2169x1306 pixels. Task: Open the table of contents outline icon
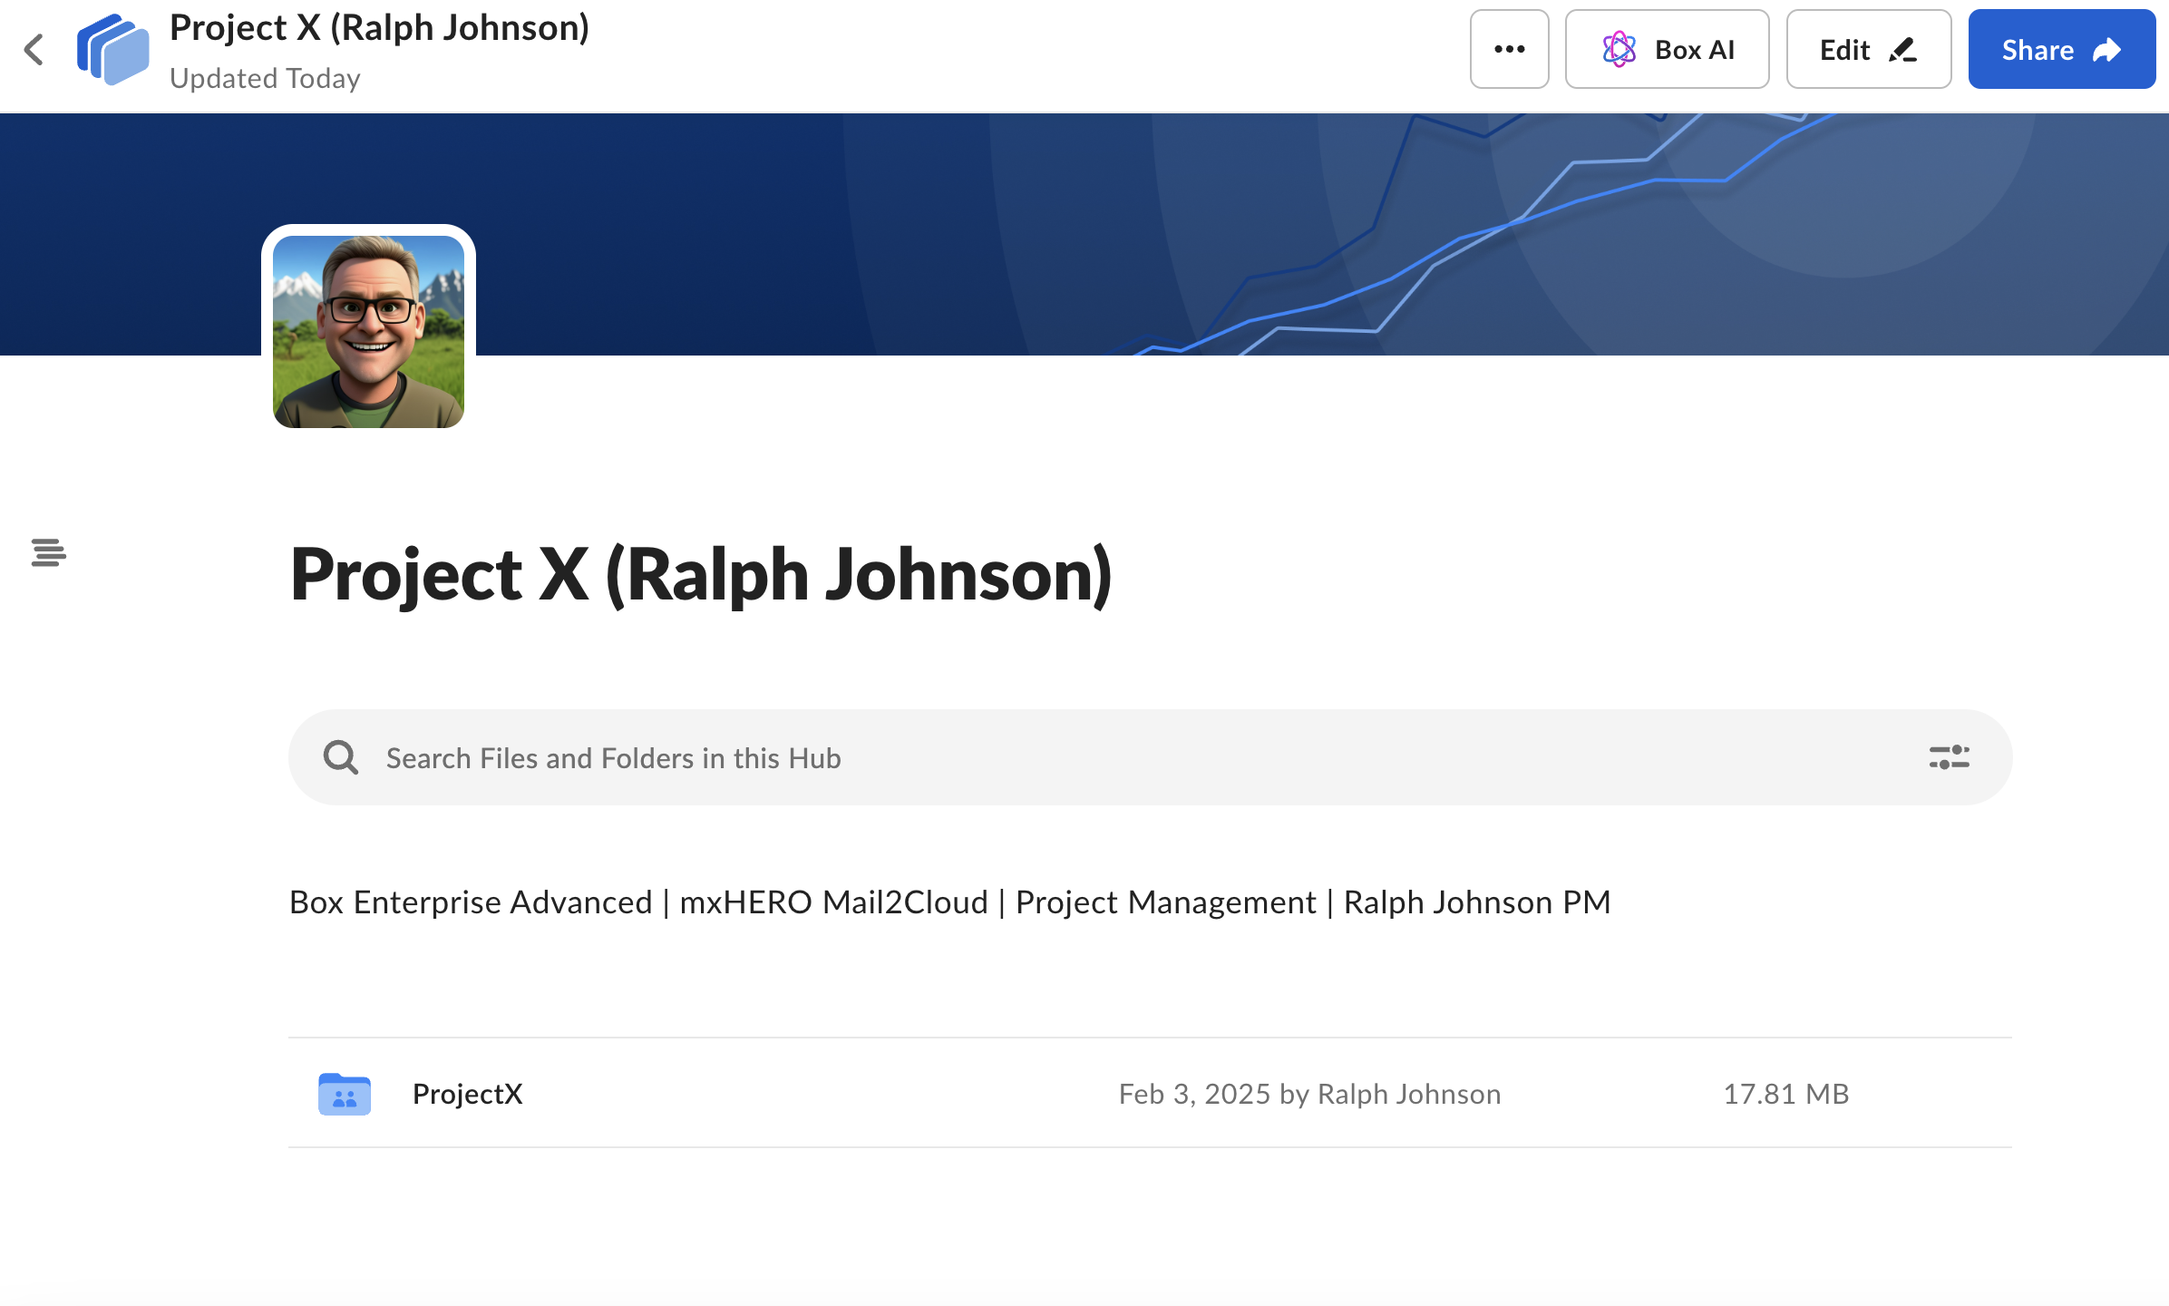click(x=49, y=552)
